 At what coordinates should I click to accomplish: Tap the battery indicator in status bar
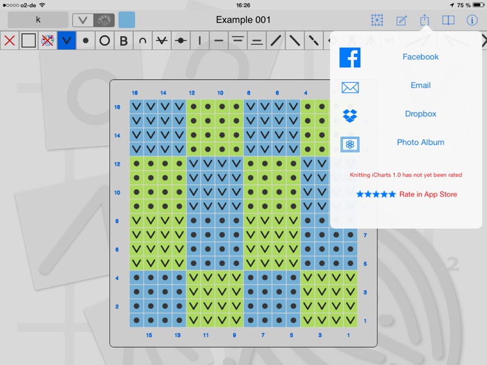tap(478, 5)
